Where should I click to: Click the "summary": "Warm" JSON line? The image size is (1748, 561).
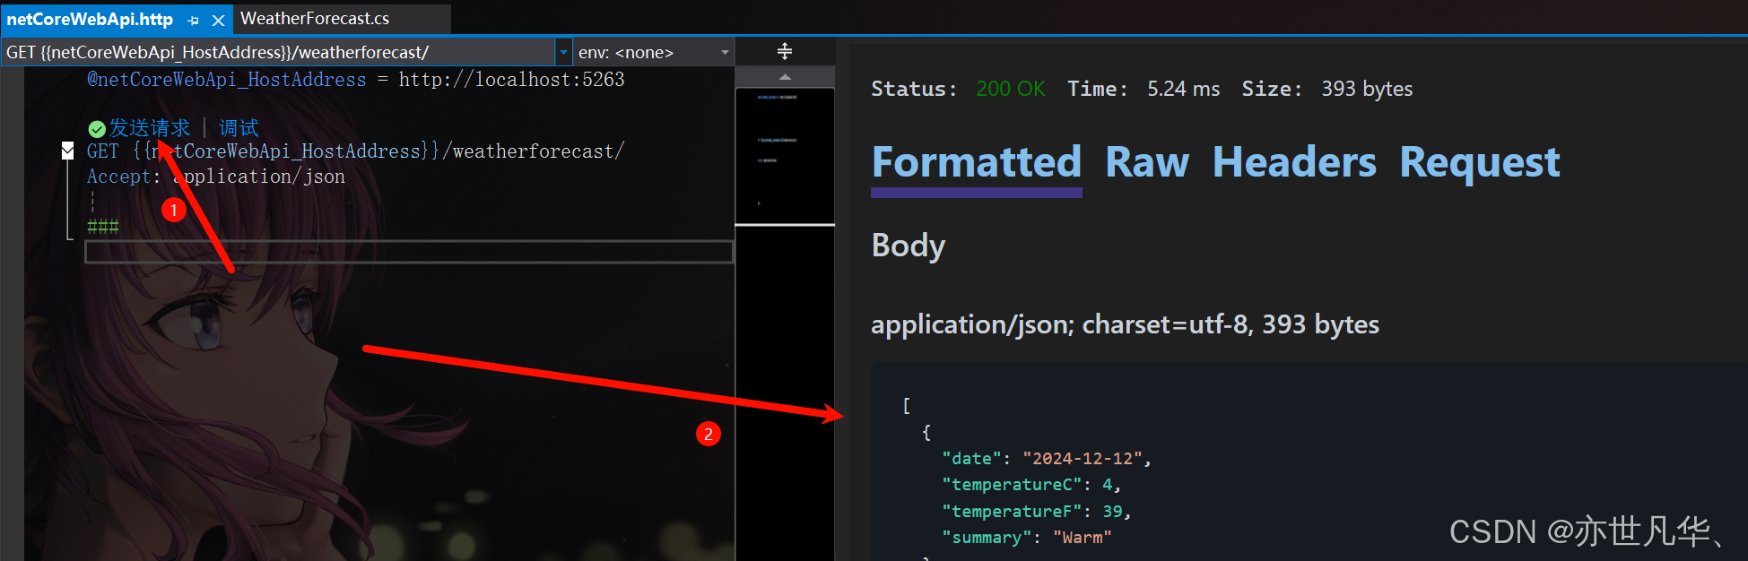(x=1027, y=538)
